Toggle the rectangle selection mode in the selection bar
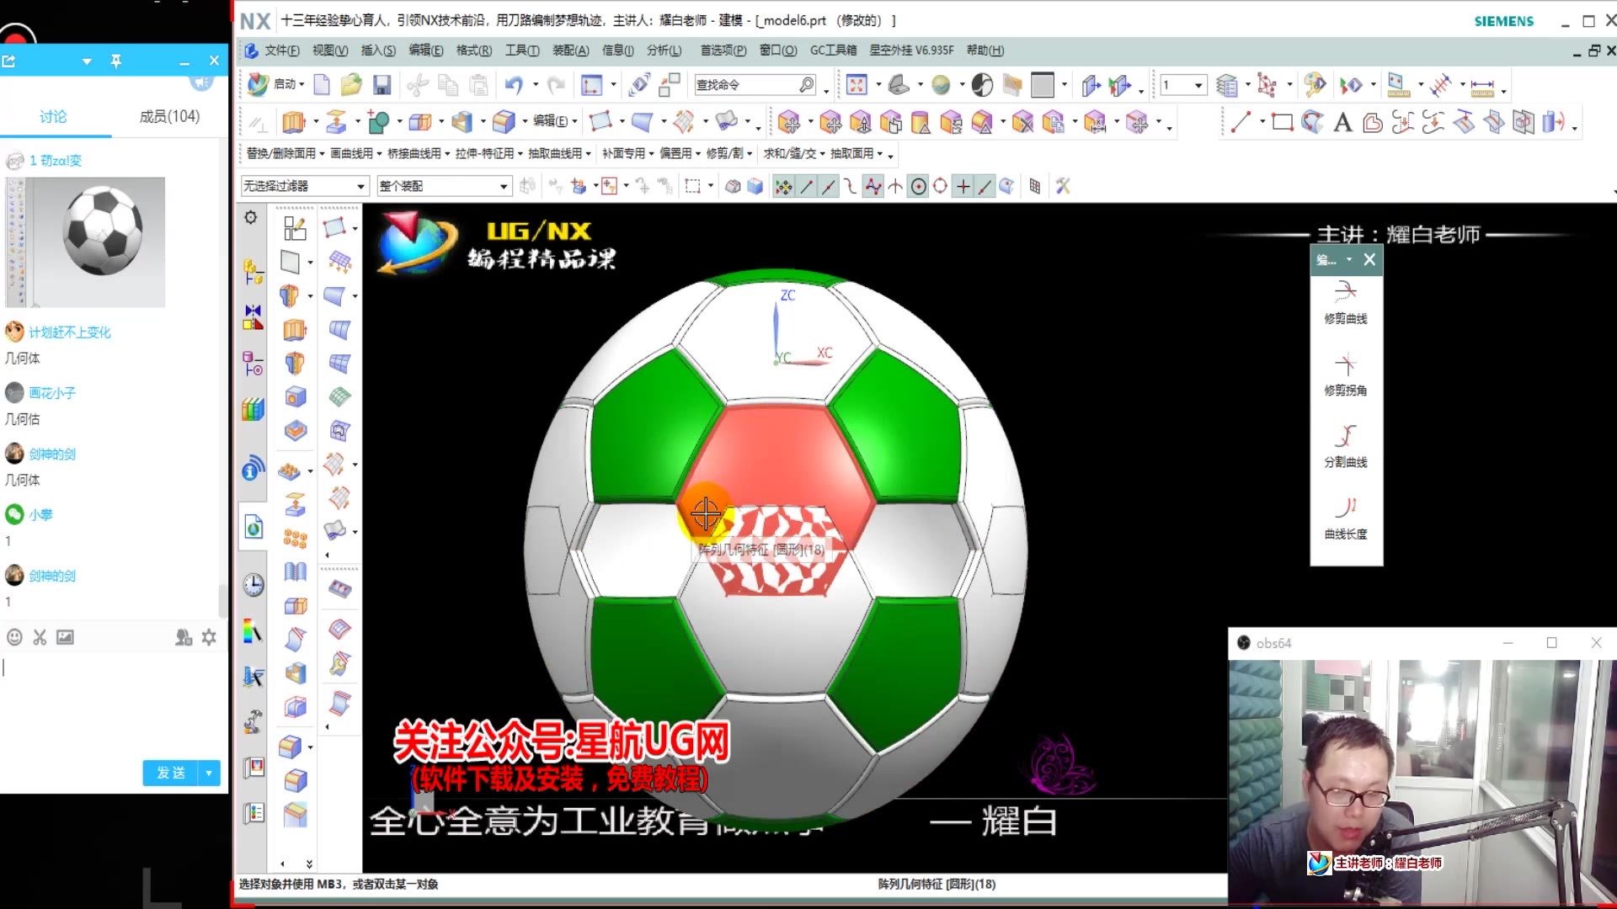Viewport: 1617px width, 909px height. tap(694, 186)
